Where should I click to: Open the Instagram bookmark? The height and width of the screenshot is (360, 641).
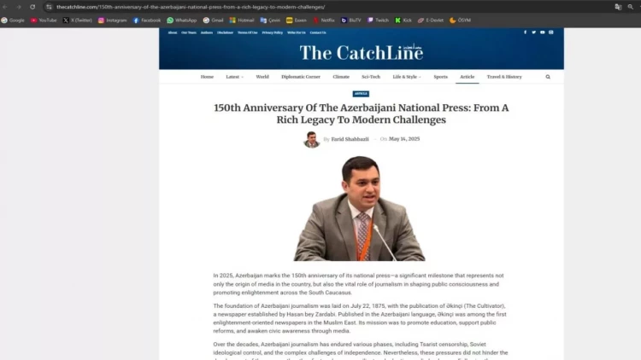click(x=112, y=20)
